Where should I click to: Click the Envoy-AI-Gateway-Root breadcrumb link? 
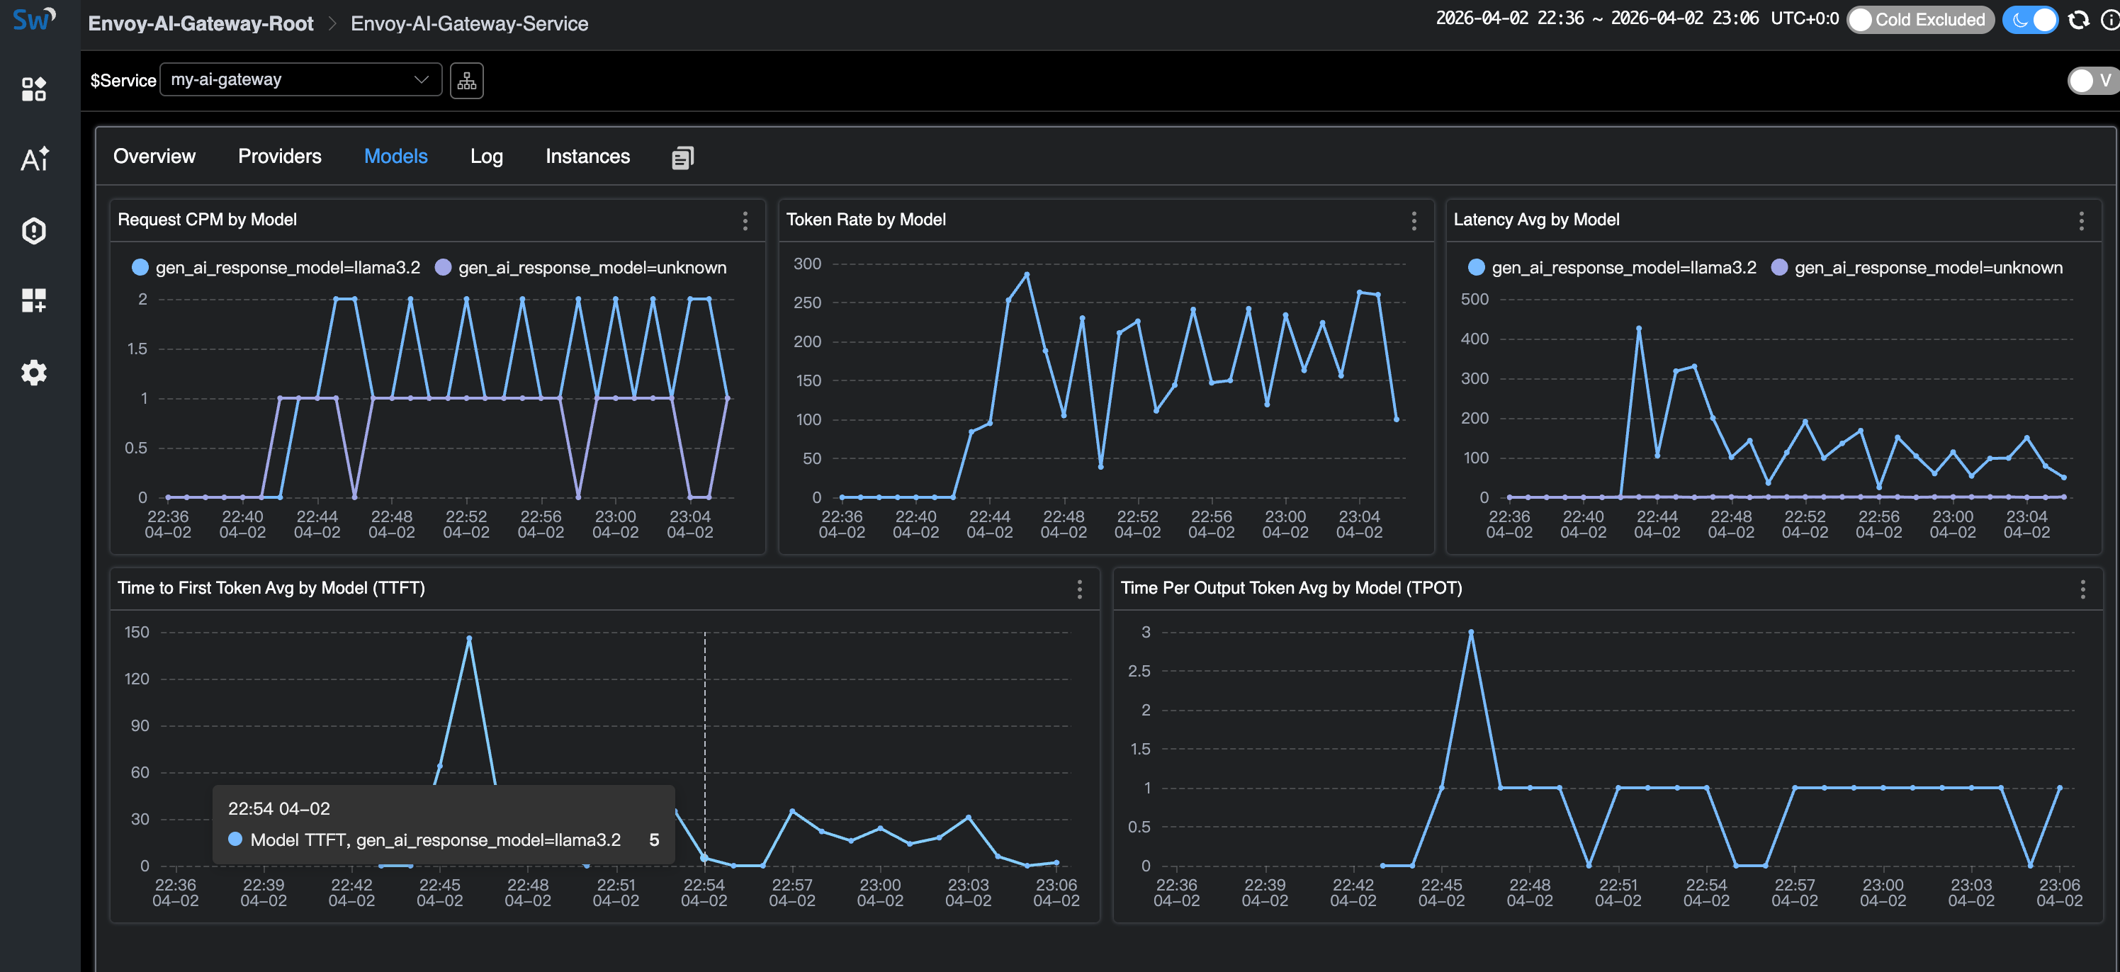201,23
